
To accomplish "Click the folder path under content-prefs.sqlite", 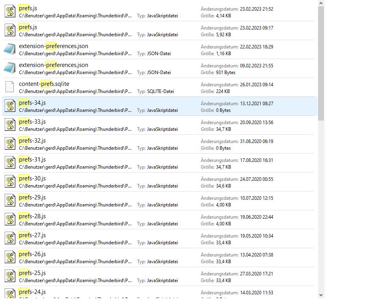I will click(75, 91).
